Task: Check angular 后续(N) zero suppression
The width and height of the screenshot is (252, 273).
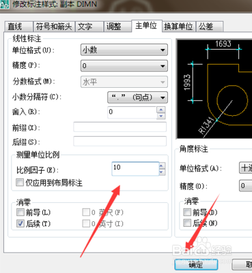Action: [x=187, y=223]
